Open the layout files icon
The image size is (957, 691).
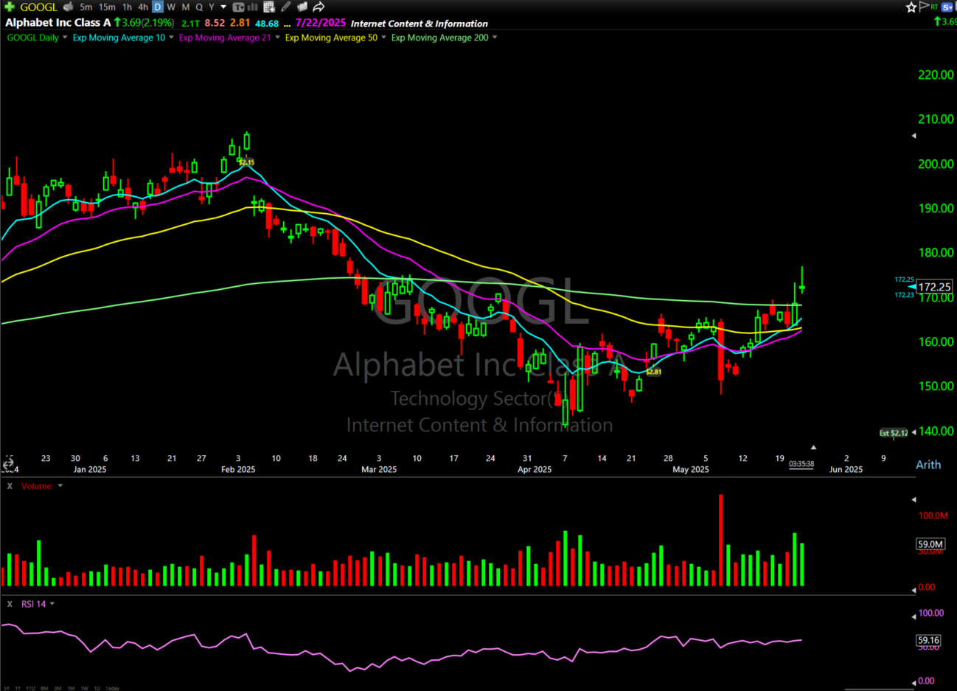tap(302, 7)
